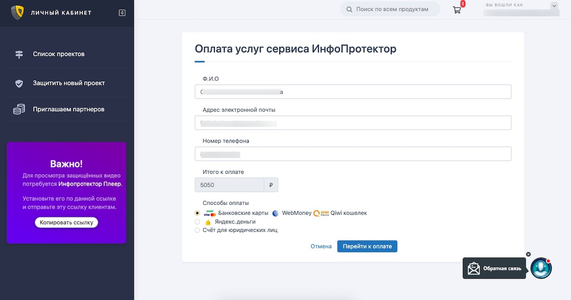Click the Личный кабинет header text
Image resolution: width=571 pixels, height=300 pixels.
[x=61, y=13]
